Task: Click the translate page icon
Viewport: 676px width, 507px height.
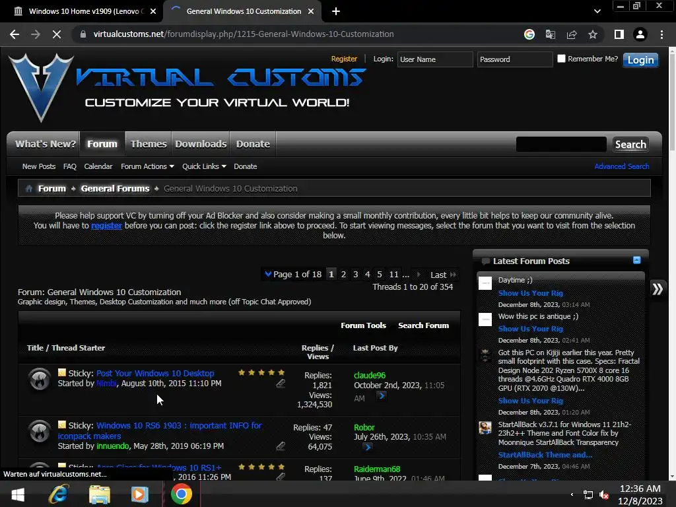Action: [x=551, y=34]
